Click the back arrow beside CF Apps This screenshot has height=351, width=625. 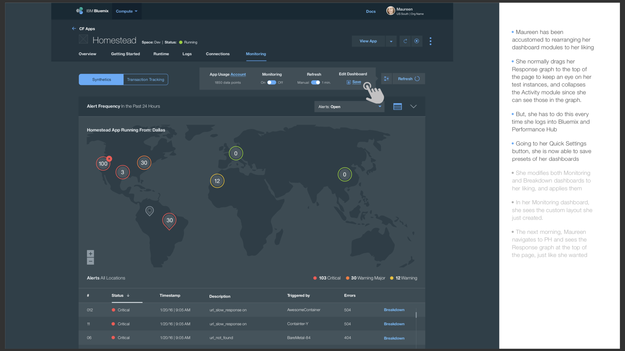74,29
